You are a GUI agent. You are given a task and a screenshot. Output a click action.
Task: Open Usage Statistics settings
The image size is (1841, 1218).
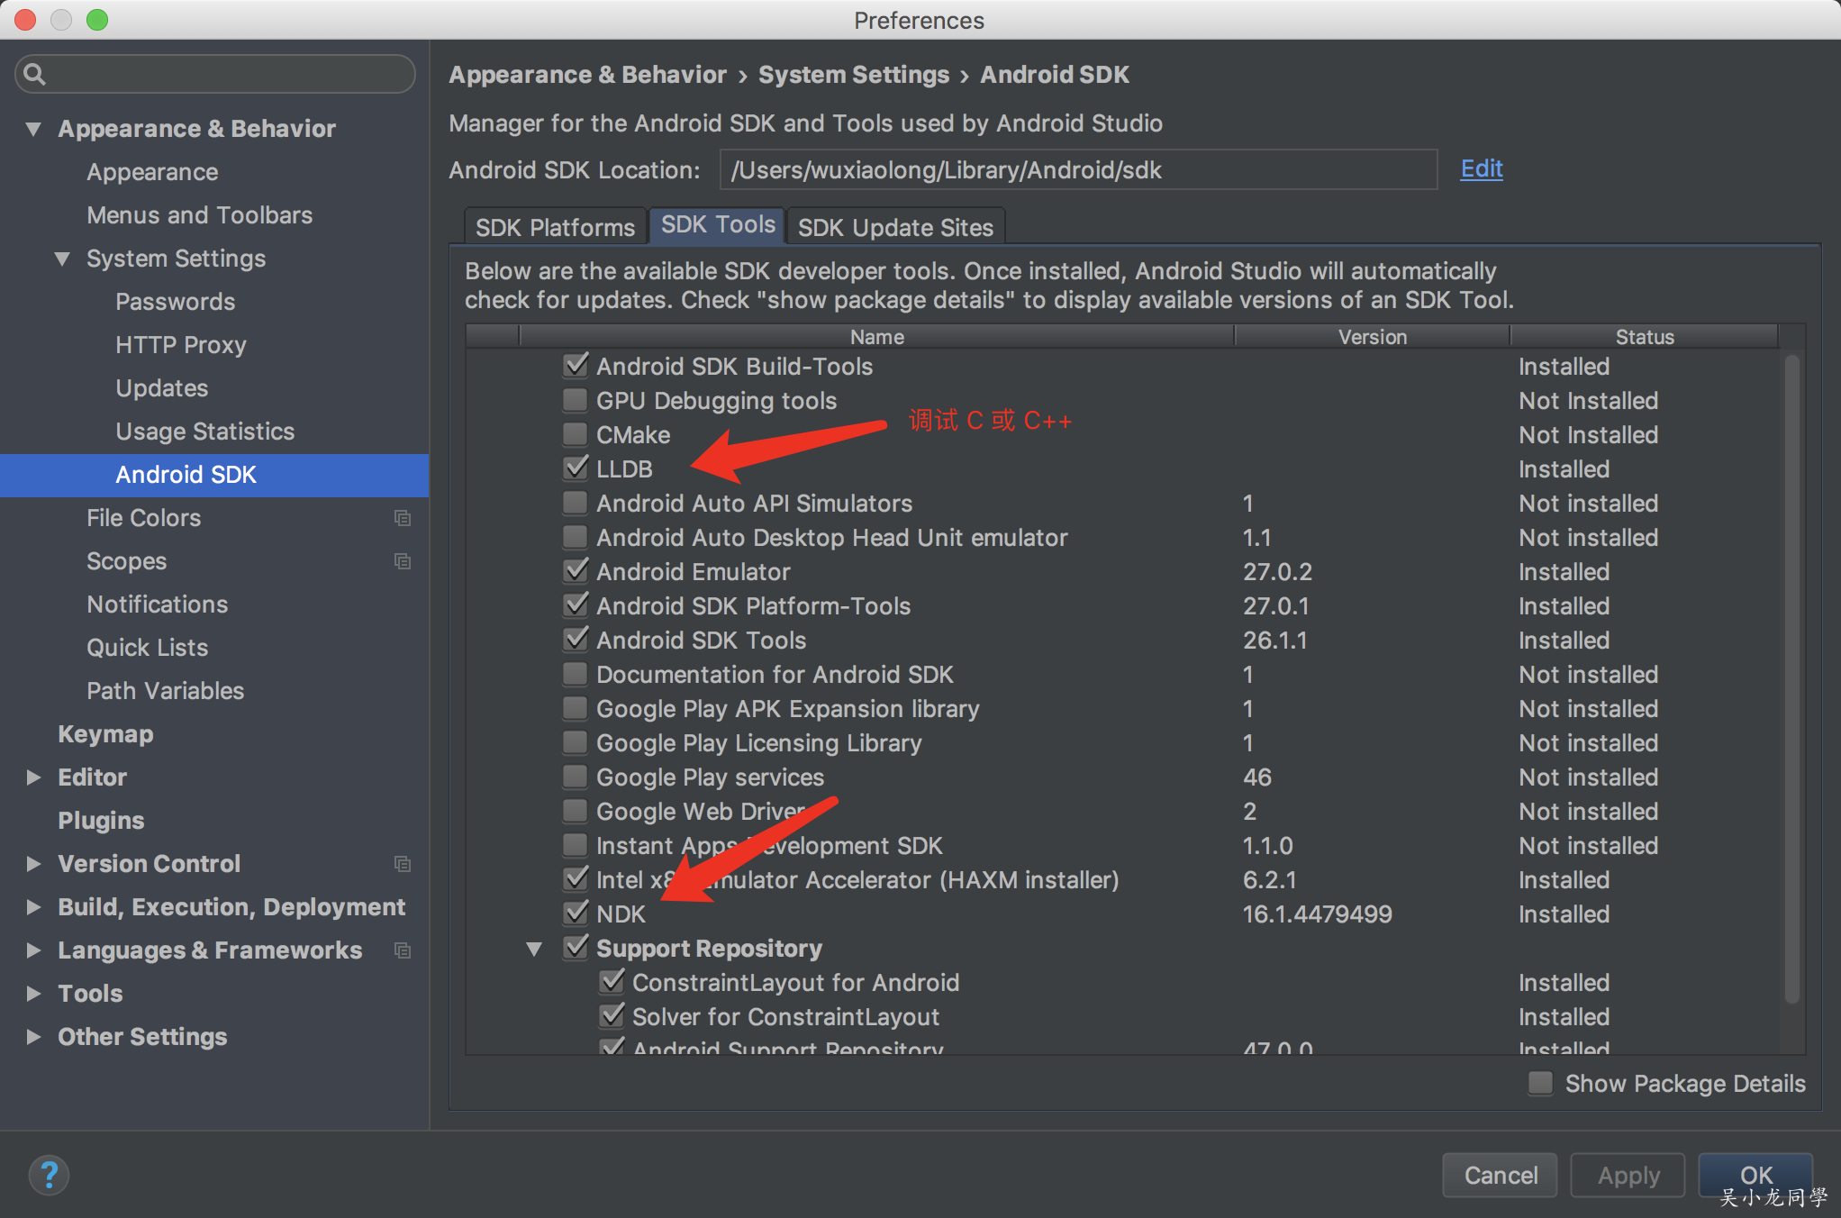[204, 432]
